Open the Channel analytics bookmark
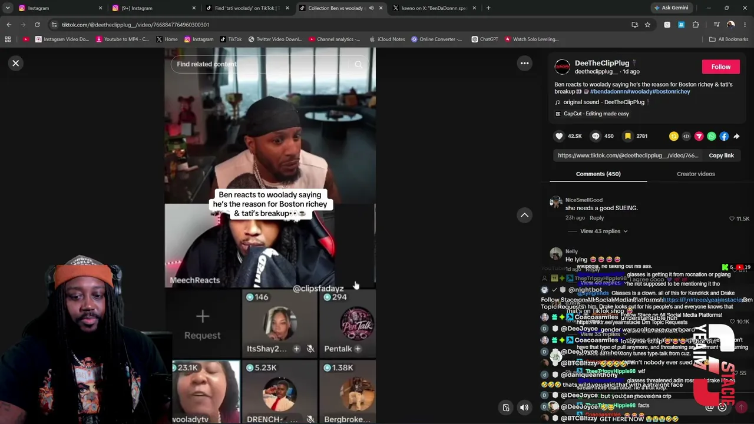 click(334, 39)
